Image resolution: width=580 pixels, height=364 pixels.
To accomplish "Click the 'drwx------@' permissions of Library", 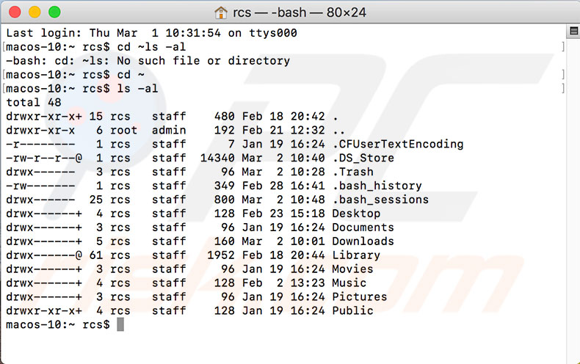I will coord(44,255).
